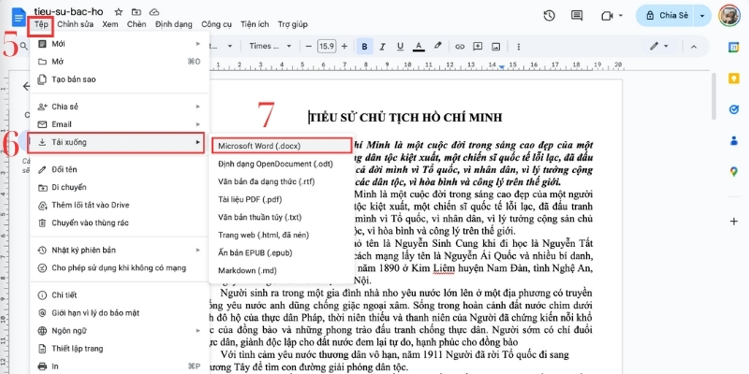Open the Google Docs home icon
749x374 pixels.
18,18
